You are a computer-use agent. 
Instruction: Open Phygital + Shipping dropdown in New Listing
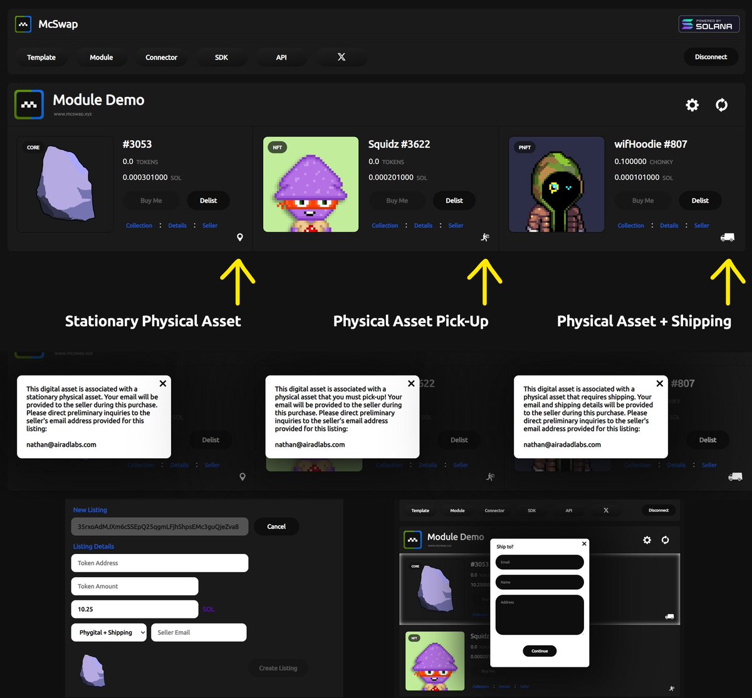pyautogui.click(x=109, y=632)
